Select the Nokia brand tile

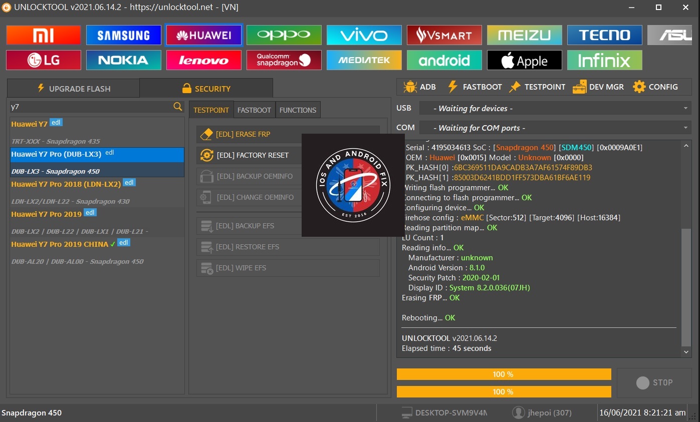click(x=124, y=60)
